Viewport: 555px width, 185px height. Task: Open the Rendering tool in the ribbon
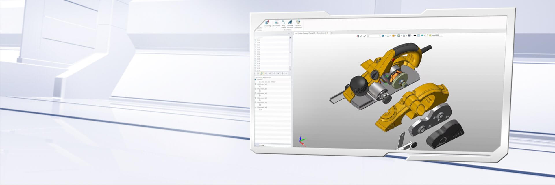267,24
